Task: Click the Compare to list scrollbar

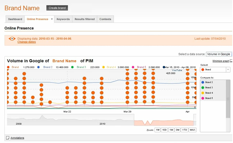Action: pyautogui.click(x=228, y=99)
